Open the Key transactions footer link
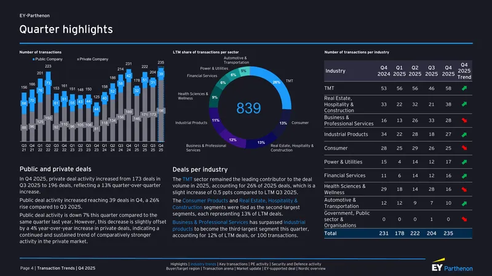Viewport: 492px width, 276px height. [233, 264]
